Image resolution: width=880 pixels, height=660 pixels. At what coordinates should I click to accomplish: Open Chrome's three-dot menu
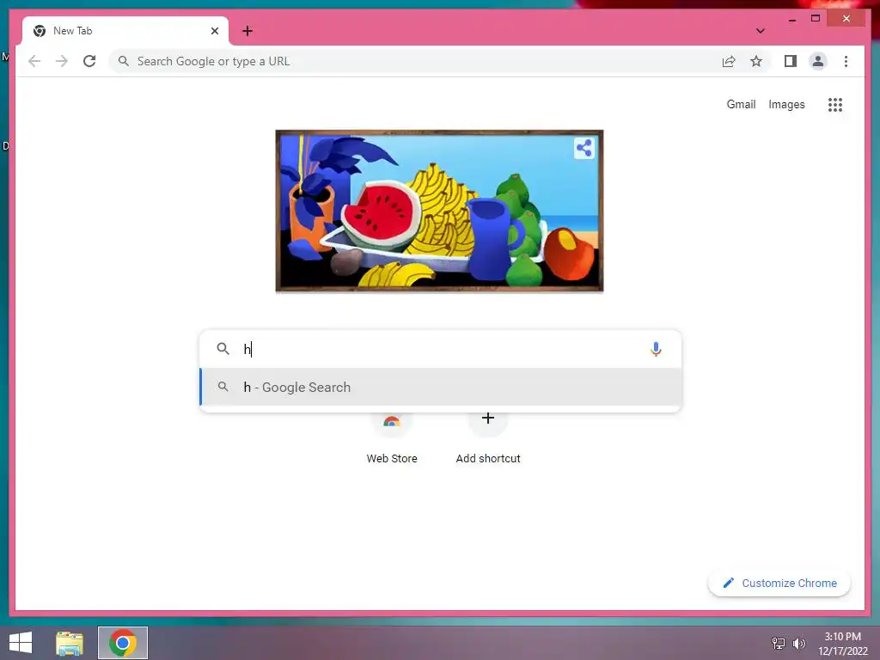(846, 61)
